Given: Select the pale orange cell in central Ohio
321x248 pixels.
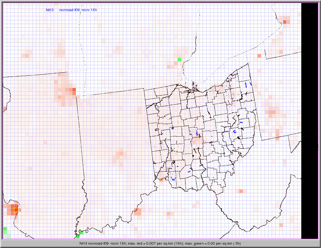Looking at the screenshot, I should click(197, 141).
